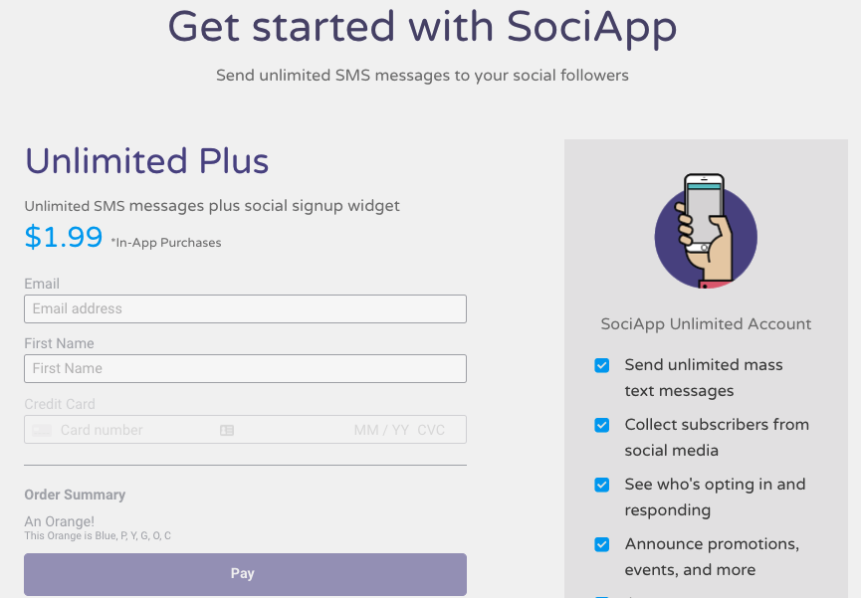Click the card autofill icon
The width and height of the screenshot is (861, 598).
click(x=227, y=430)
